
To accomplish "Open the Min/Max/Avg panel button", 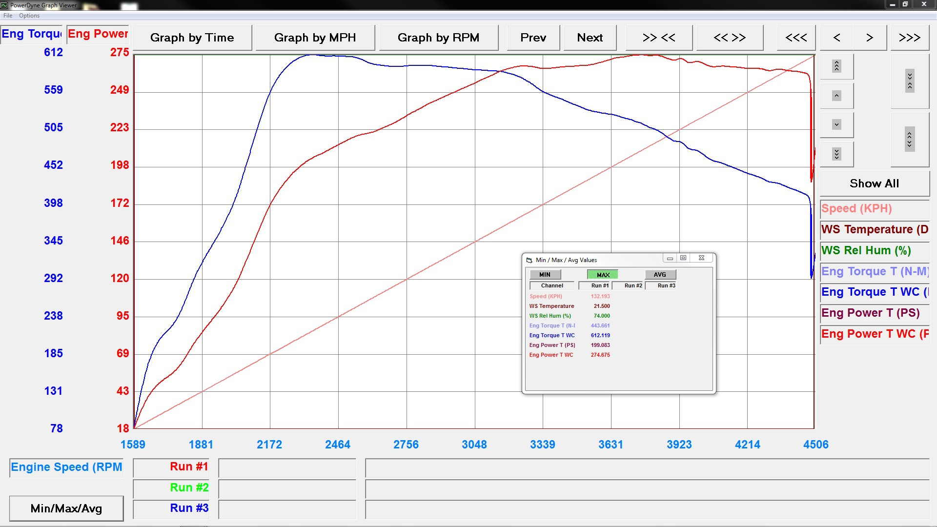I will tap(66, 508).
